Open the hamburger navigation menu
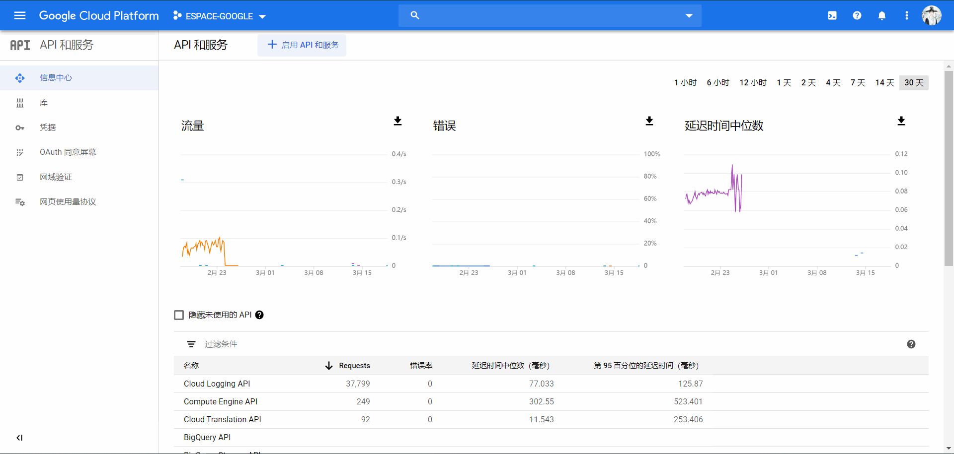 point(20,15)
